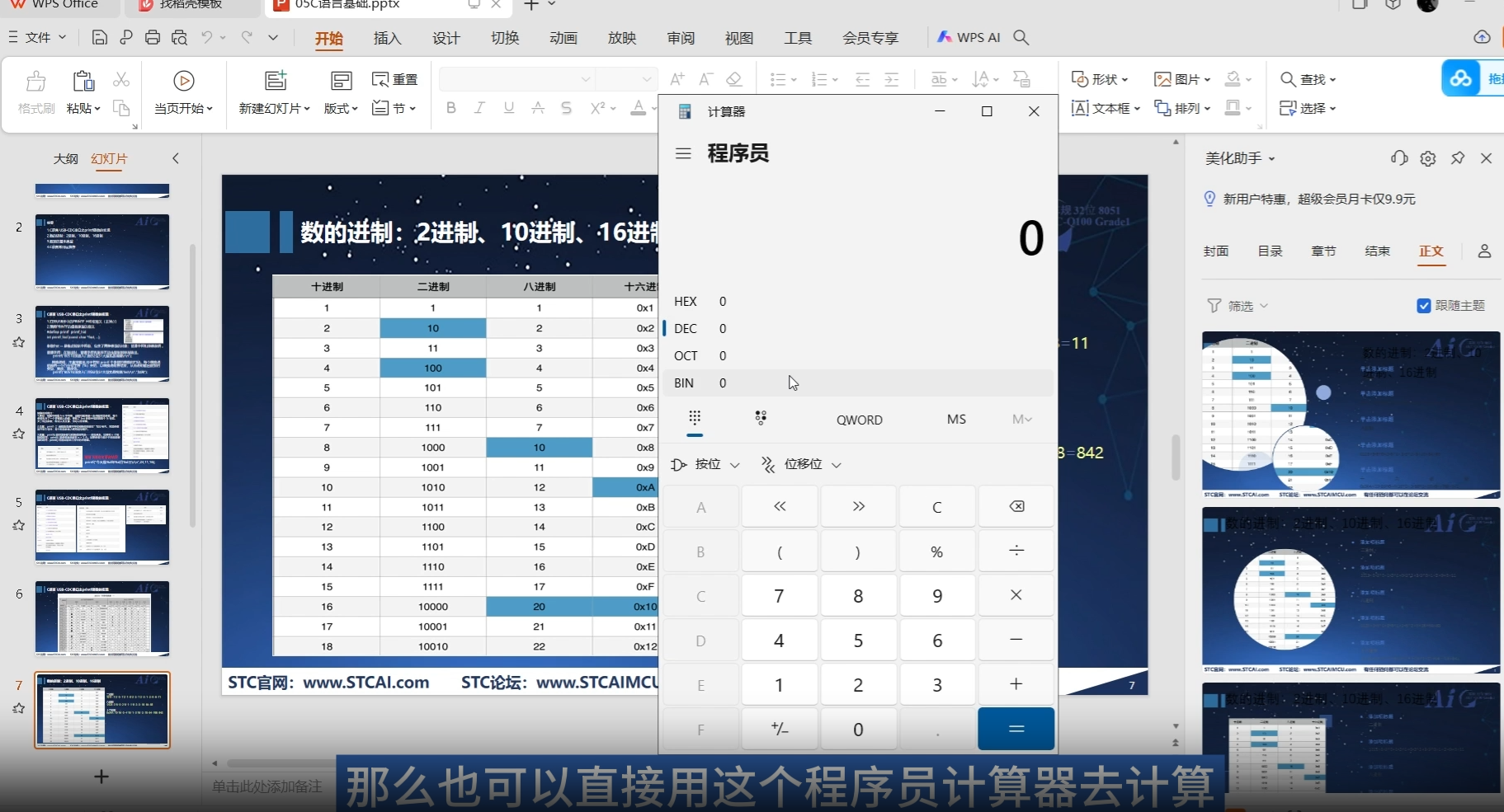Click the italic I formatting icon
The width and height of the screenshot is (1504, 812).
tap(479, 108)
